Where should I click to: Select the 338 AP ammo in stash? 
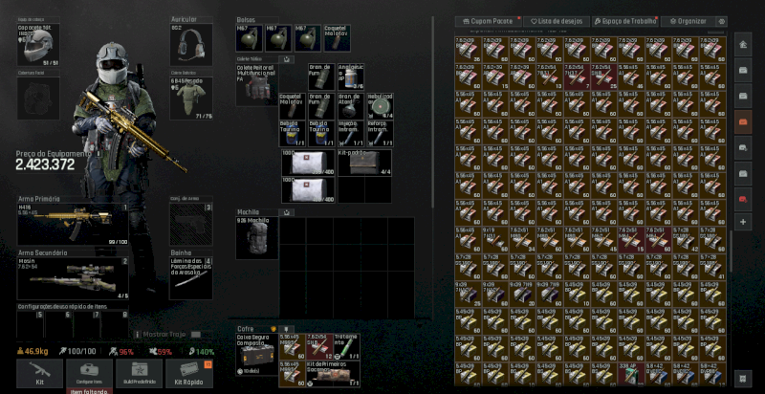pyautogui.click(x=631, y=376)
